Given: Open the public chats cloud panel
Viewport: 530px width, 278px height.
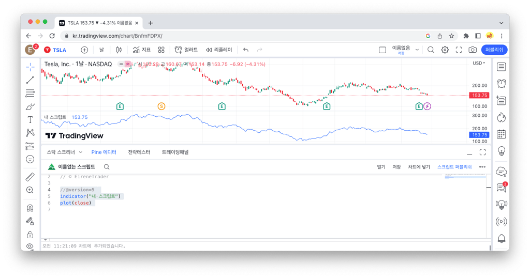Looking at the screenshot, I should coord(501,172).
